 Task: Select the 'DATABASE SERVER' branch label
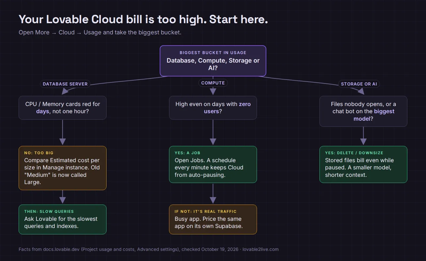coord(65,84)
